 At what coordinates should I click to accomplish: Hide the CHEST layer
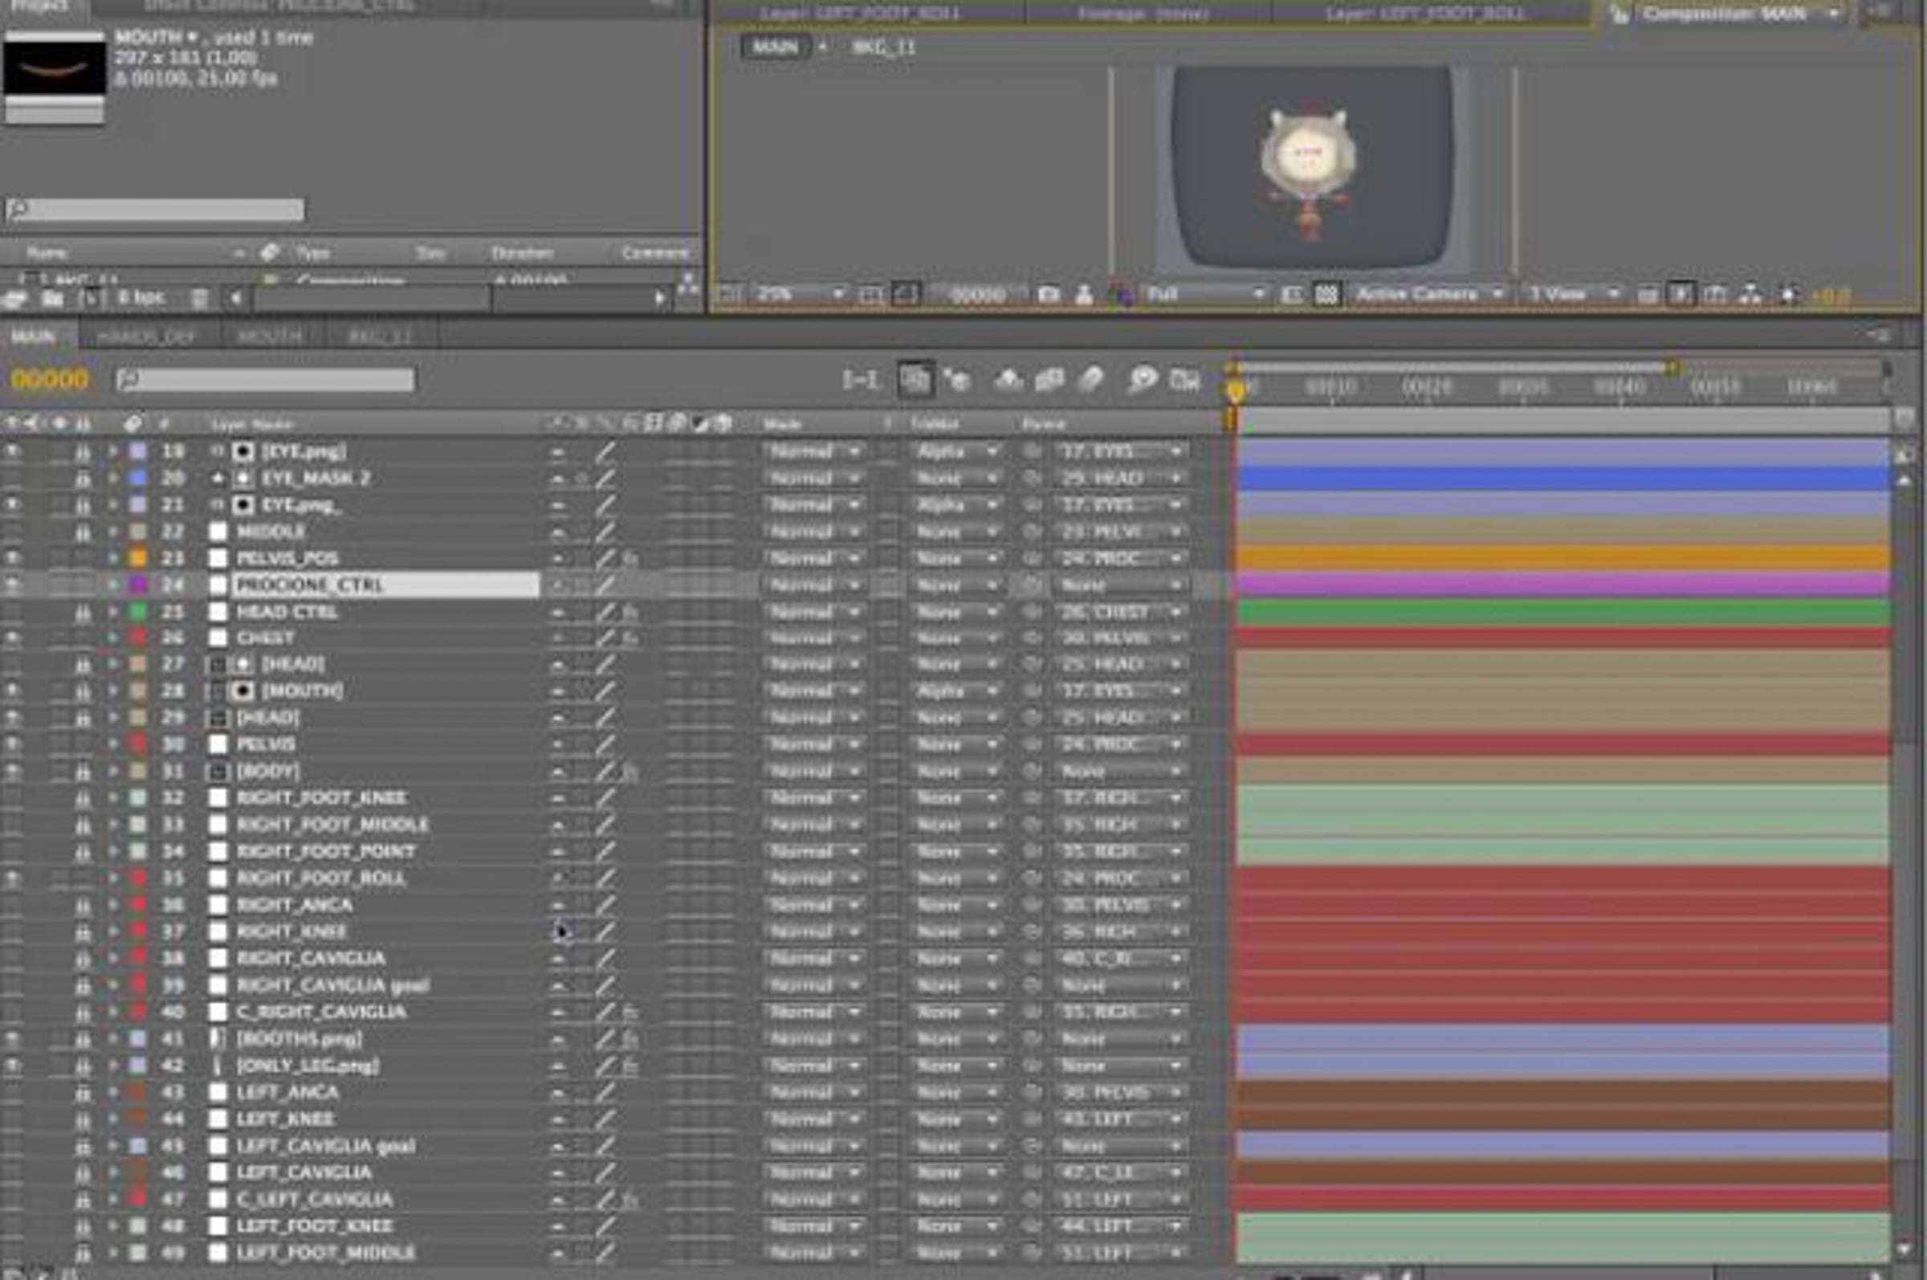[13, 638]
